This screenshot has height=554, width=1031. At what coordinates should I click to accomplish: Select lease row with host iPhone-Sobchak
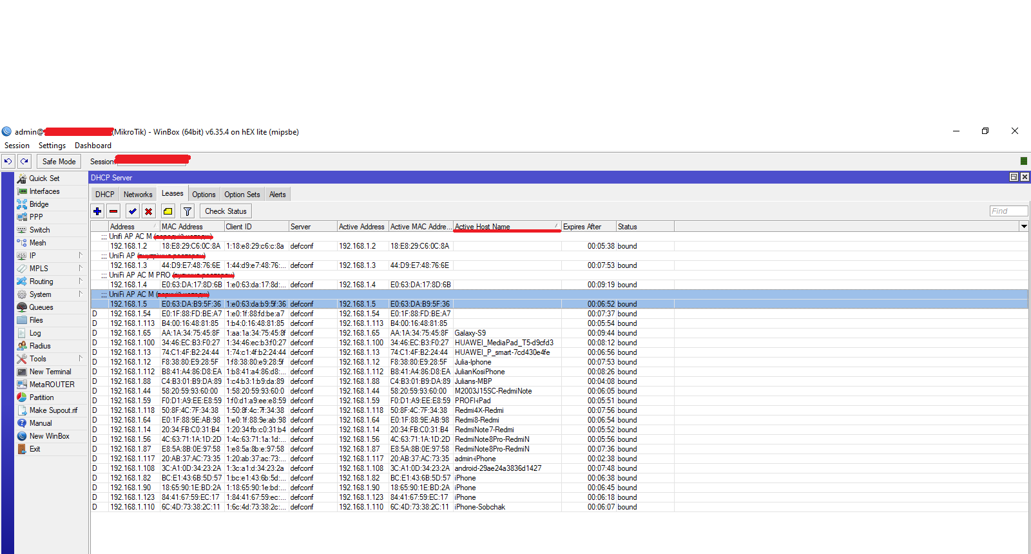[559, 507]
